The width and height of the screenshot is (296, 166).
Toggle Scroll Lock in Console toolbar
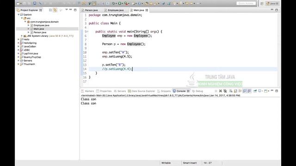[x=235, y=91]
